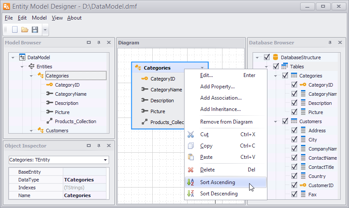Click the New file toolbar icon
349x208 pixels.
pos(15,30)
